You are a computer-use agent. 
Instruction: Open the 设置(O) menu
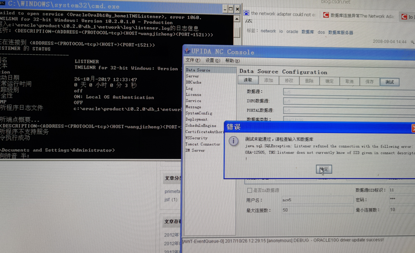[x=213, y=61]
